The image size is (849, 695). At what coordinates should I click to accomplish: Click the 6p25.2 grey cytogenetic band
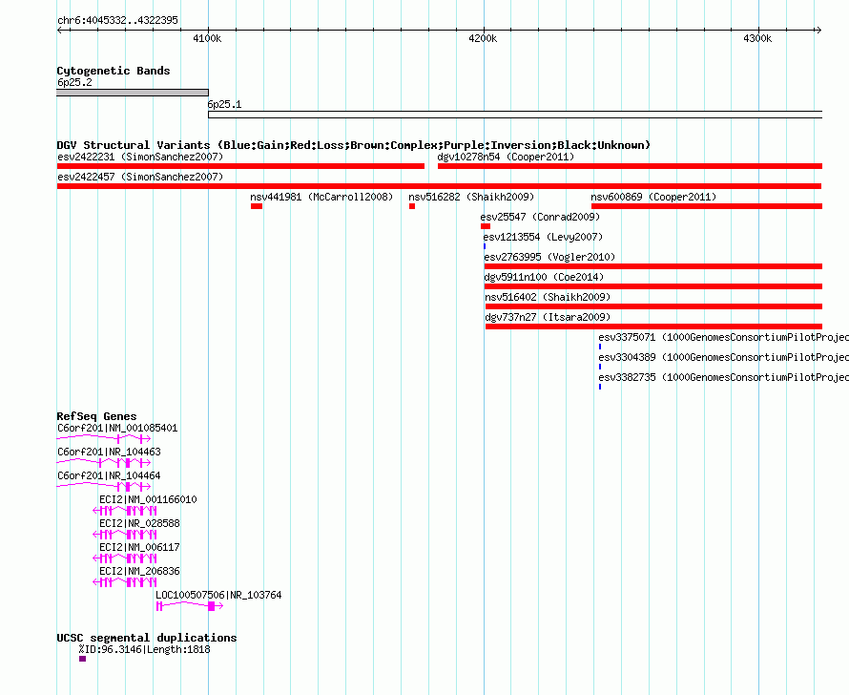pyautogui.click(x=133, y=93)
